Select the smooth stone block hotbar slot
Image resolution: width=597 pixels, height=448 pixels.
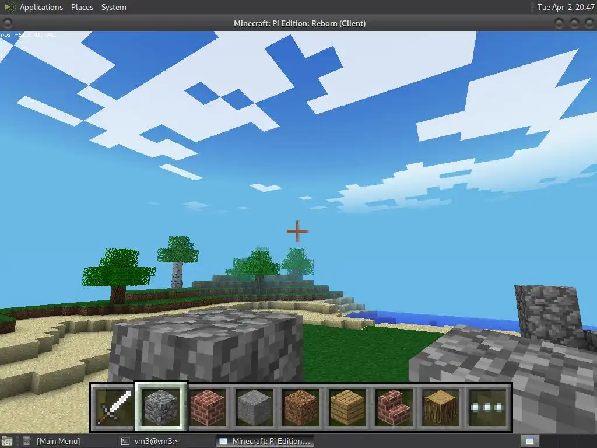point(254,408)
